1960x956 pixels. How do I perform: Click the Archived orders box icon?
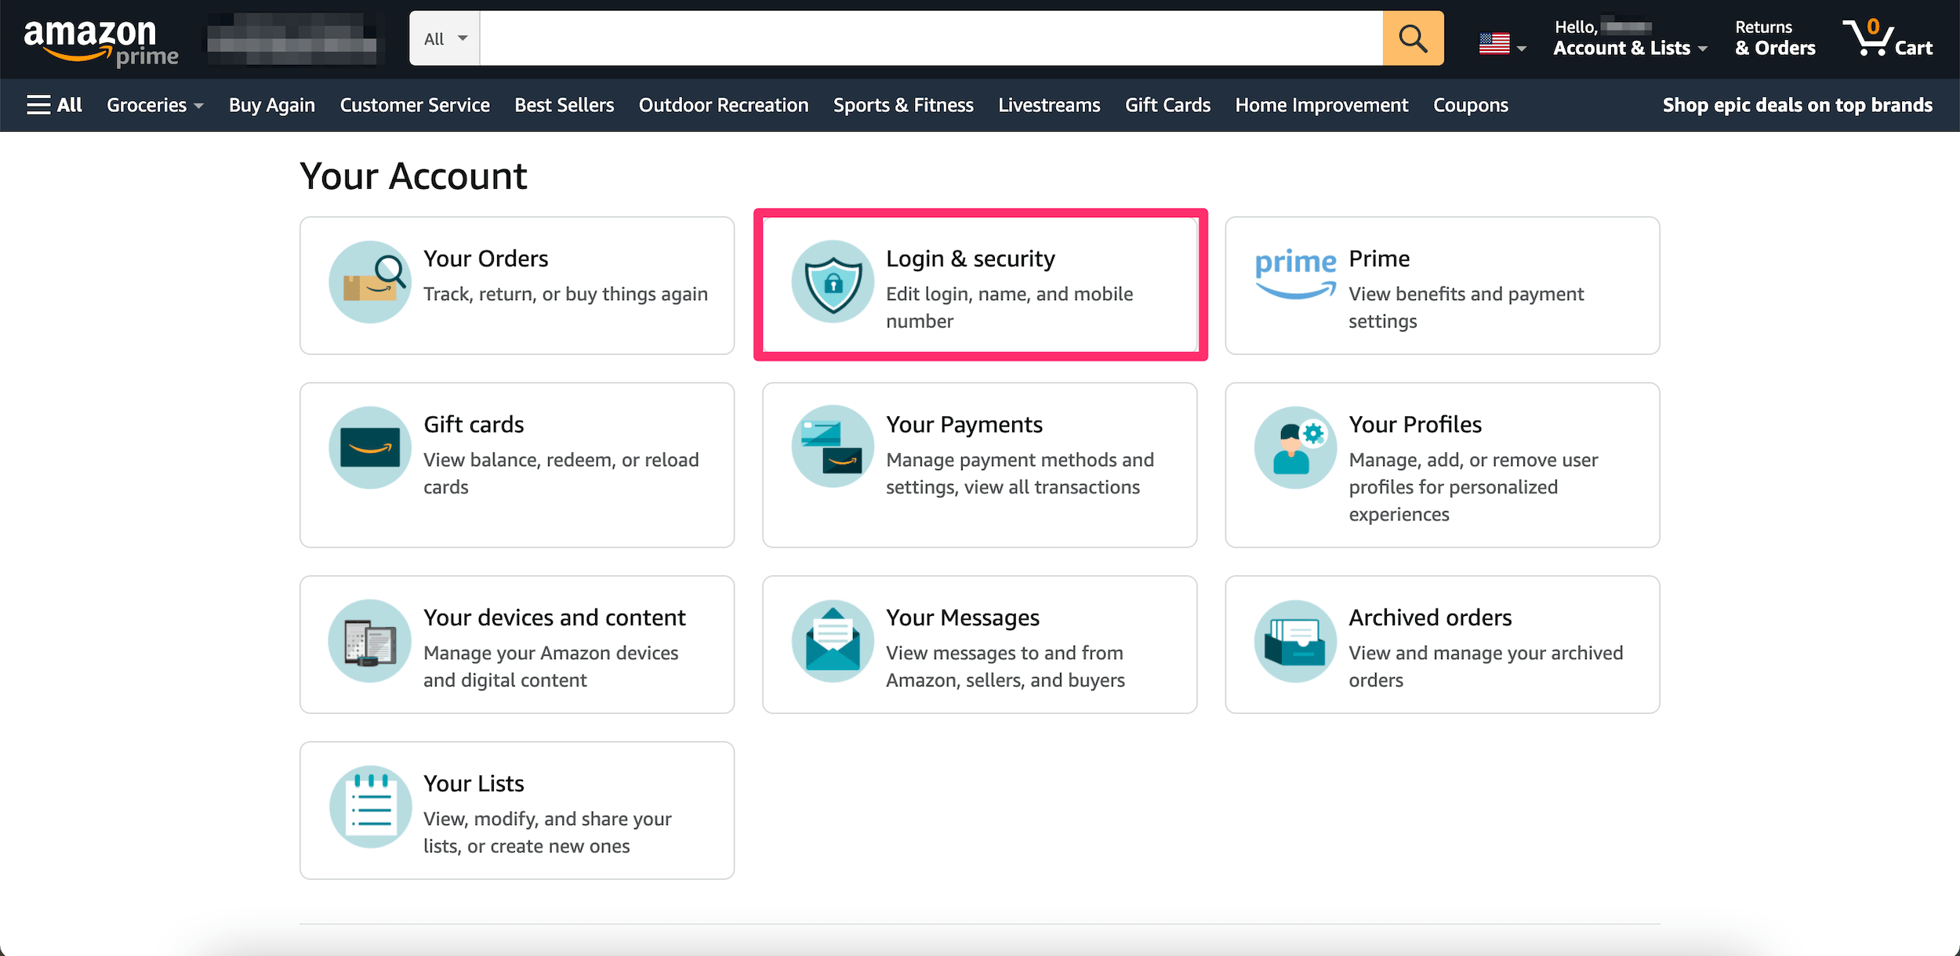point(1295,641)
